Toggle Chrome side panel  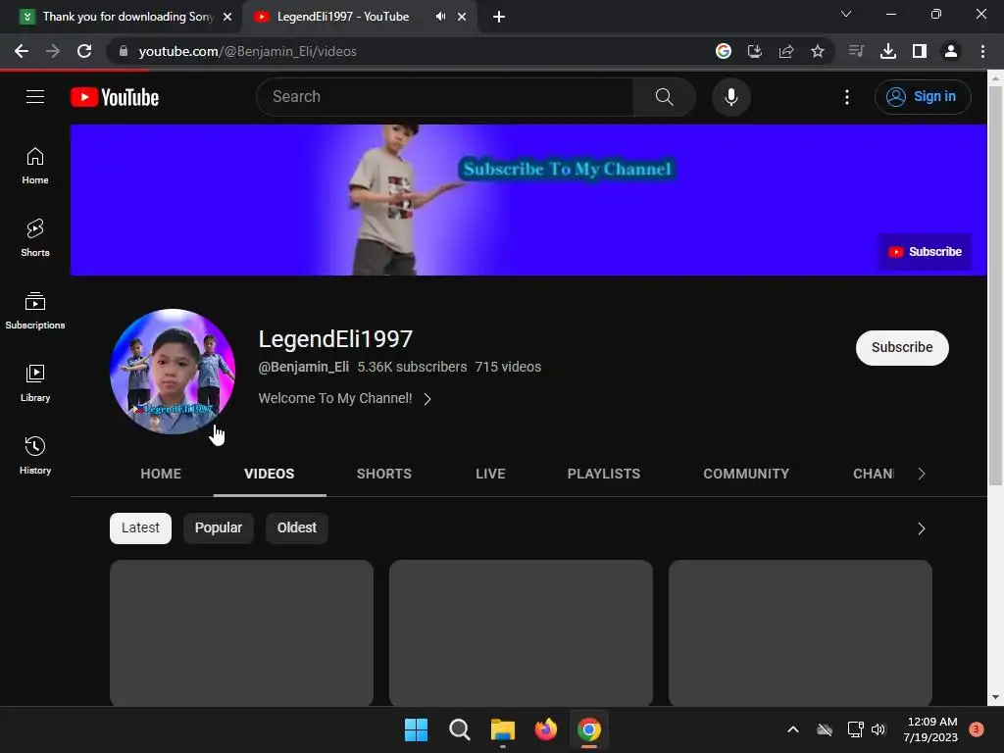[919, 51]
